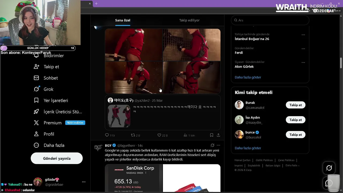Click Daha fazla göster under trends
Image resolution: width=343 pixels, height=193 pixels.
point(248,77)
